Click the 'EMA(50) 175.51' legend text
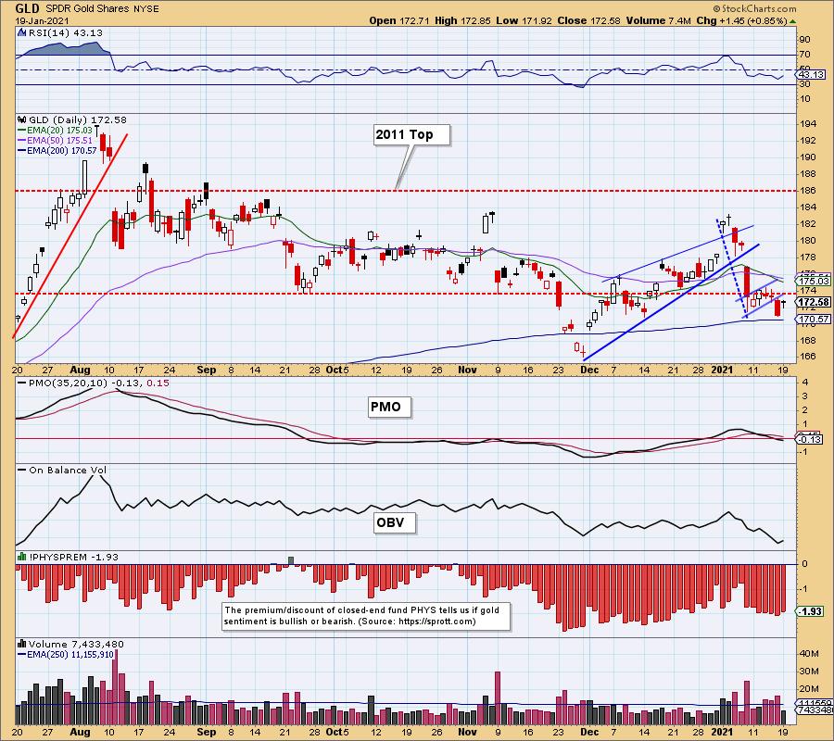Image resolution: width=834 pixels, height=741 pixels. (x=59, y=141)
